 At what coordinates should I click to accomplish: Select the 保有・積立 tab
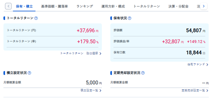pos(24,6)
